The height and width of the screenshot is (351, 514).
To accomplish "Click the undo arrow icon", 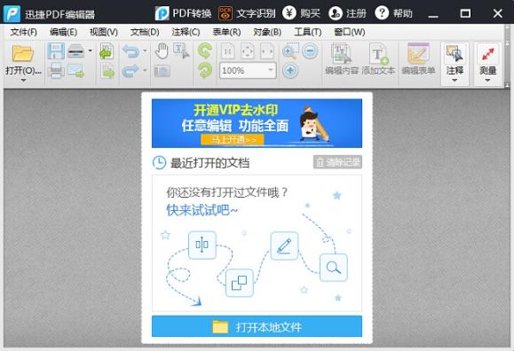I will 130,51.
